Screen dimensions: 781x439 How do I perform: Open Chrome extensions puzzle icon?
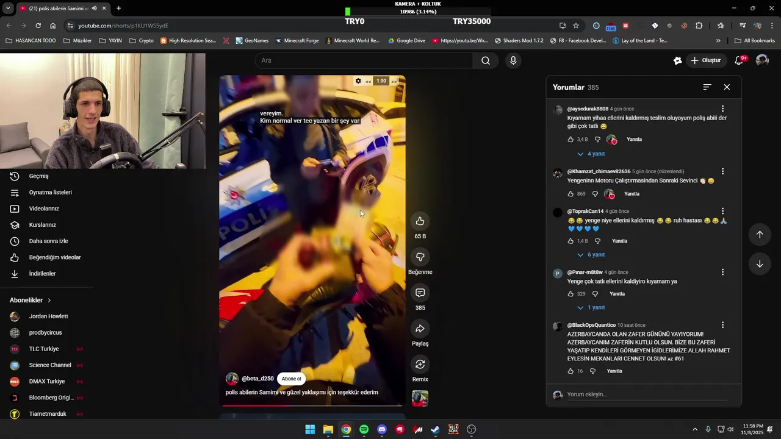click(699, 26)
